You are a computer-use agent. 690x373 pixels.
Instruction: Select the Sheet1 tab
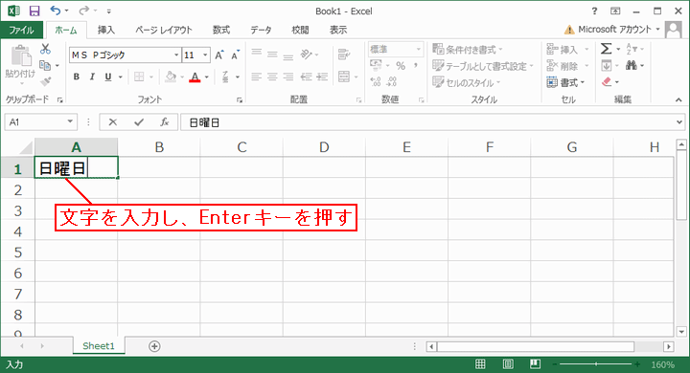[99, 346]
